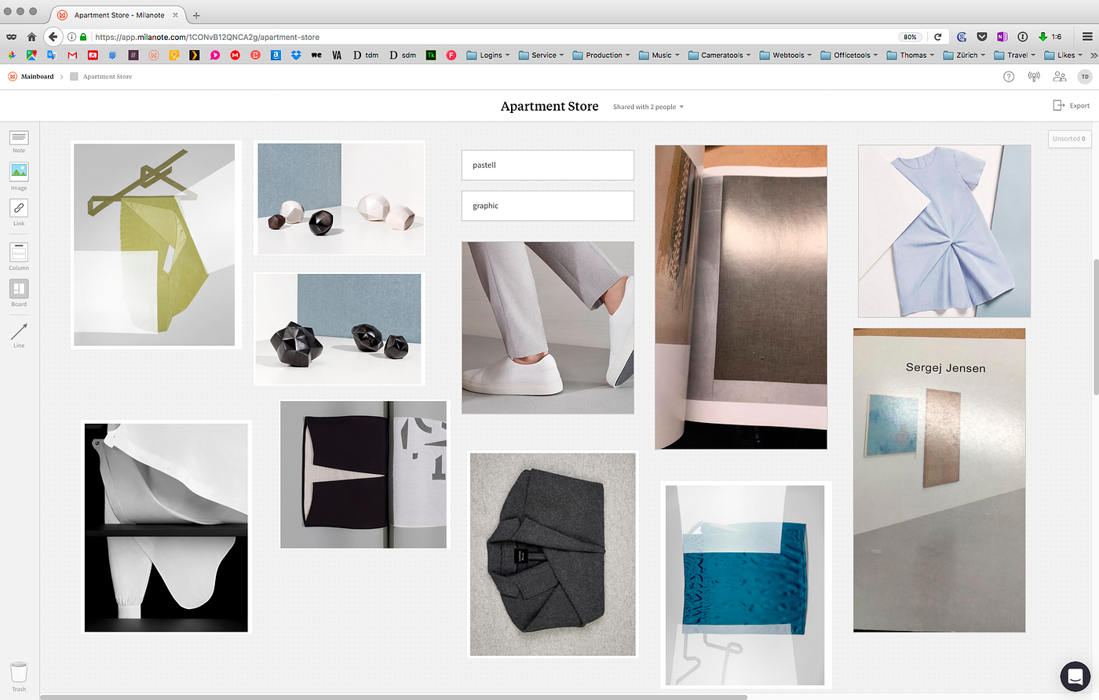Open the browser hamburger menu

(x=1087, y=37)
